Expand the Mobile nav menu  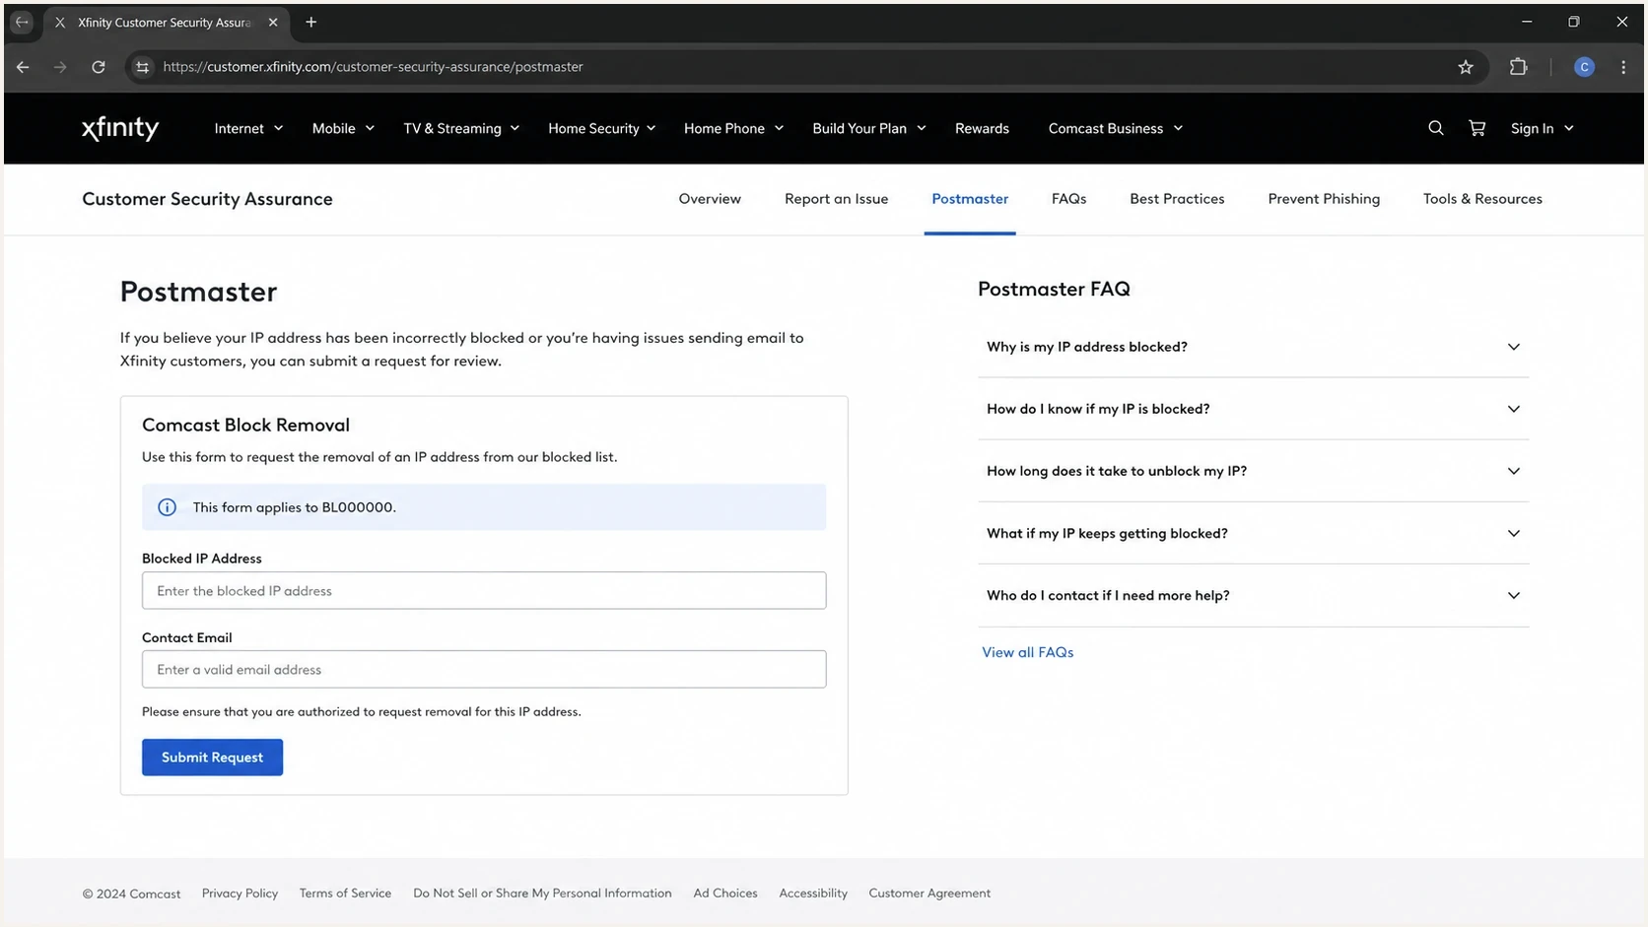pyautogui.click(x=343, y=128)
